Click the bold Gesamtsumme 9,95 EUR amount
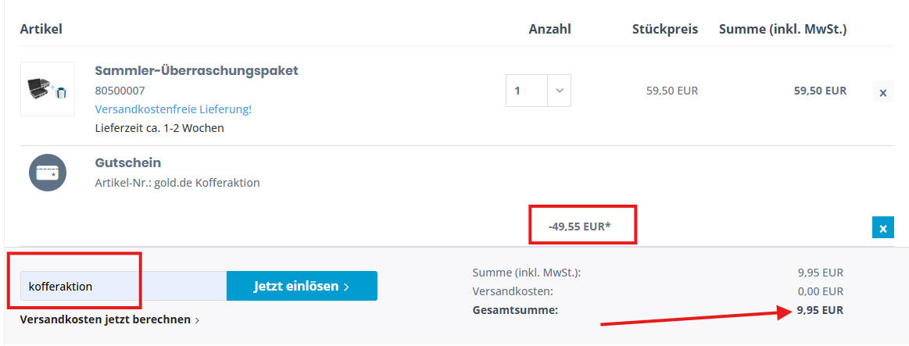This screenshot has width=909, height=346. (820, 310)
